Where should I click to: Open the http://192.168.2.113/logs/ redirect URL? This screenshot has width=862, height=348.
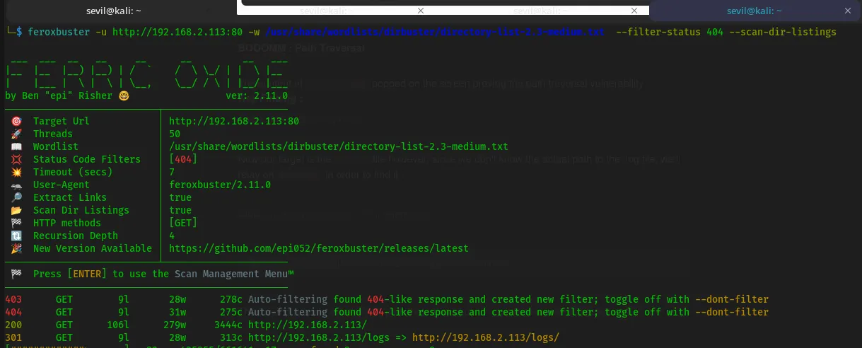tap(485, 338)
